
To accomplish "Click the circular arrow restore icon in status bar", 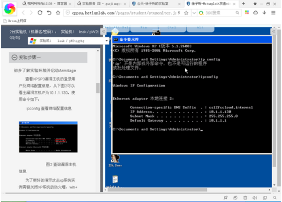I will pos(235,198).
